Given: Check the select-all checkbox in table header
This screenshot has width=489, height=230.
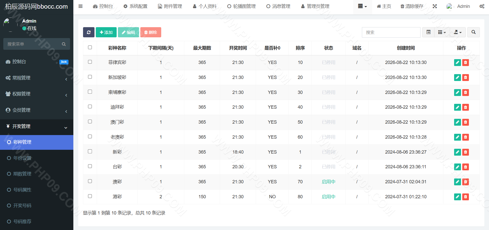Looking at the screenshot, I should click(x=90, y=47).
